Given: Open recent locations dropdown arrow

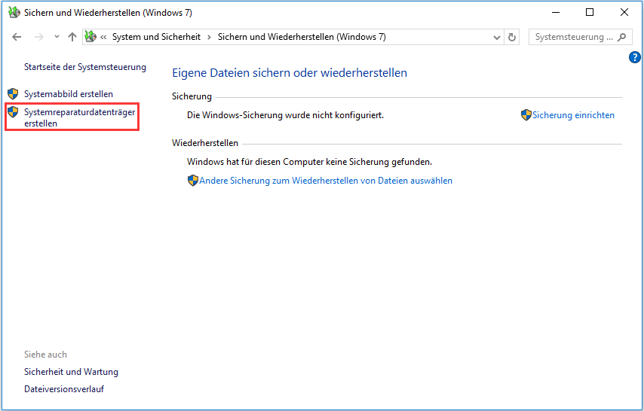Looking at the screenshot, I should tap(57, 37).
